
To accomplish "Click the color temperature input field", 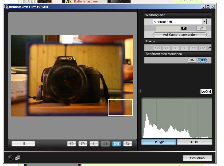I will pyautogui.click(x=168, y=28).
